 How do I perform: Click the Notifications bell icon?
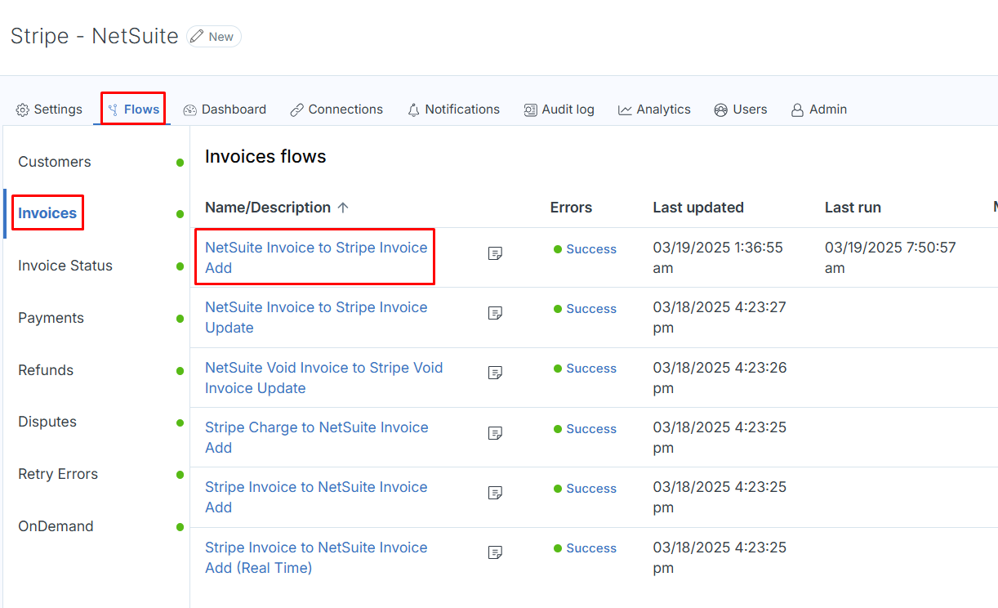coord(414,110)
